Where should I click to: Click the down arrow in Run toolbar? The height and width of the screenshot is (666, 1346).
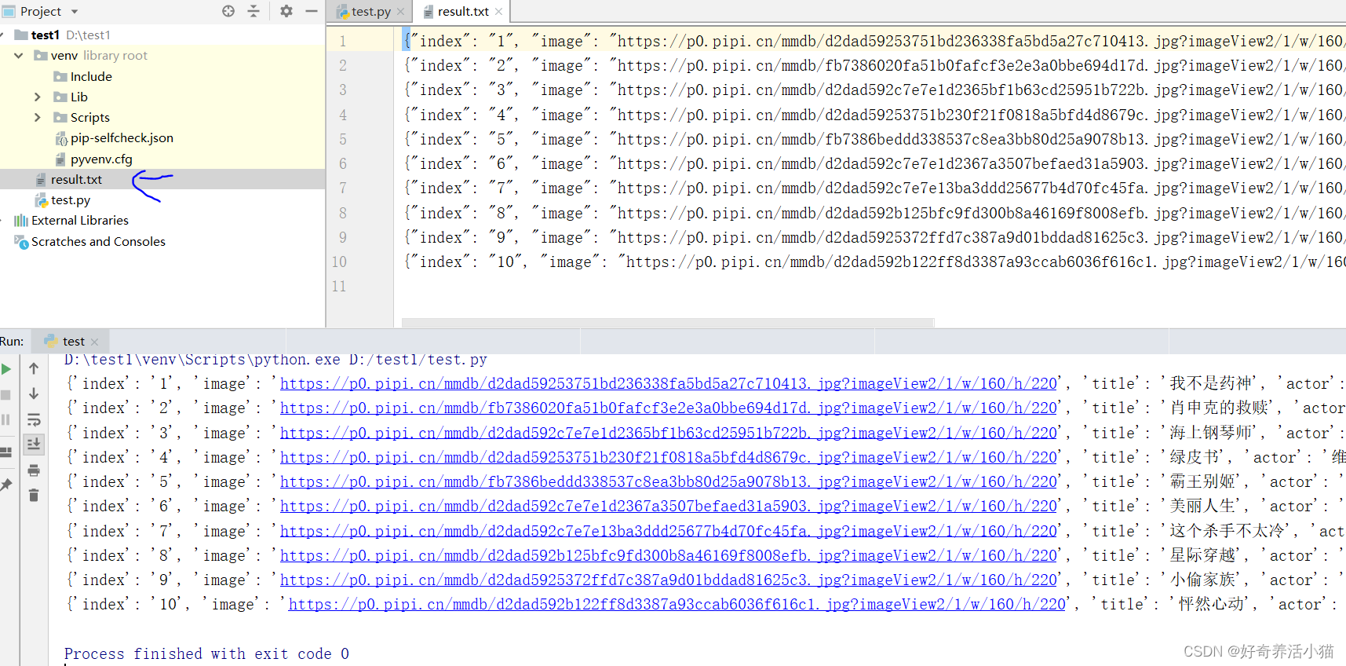(34, 393)
